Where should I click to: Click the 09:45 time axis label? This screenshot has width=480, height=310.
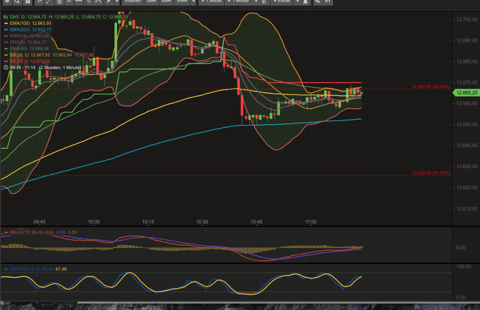click(x=39, y=222)
